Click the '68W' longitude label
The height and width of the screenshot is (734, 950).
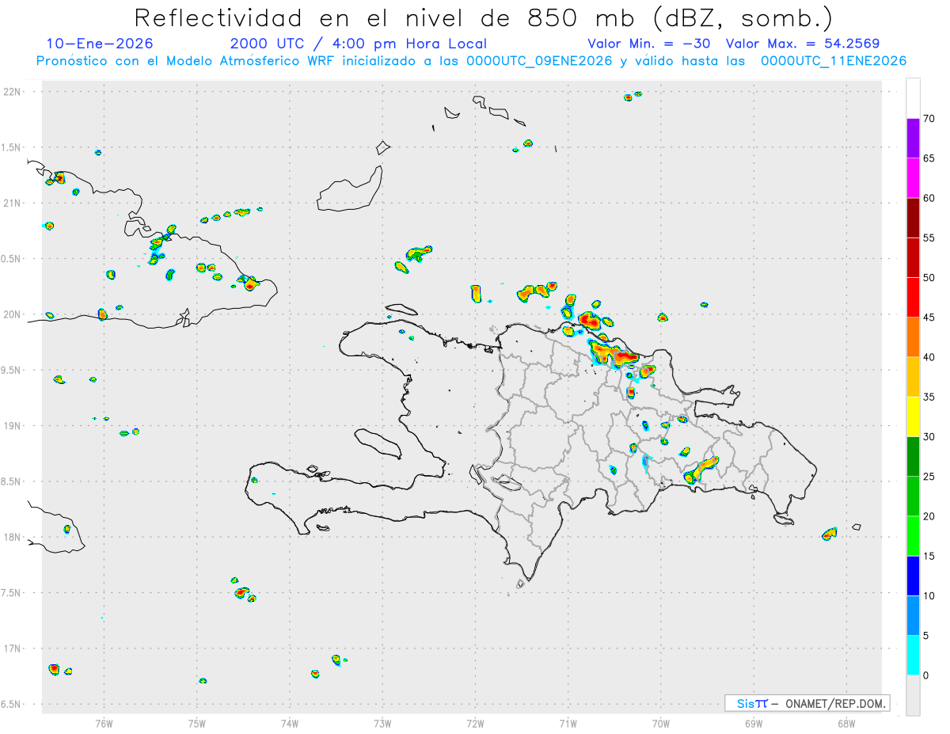(846, 723)
